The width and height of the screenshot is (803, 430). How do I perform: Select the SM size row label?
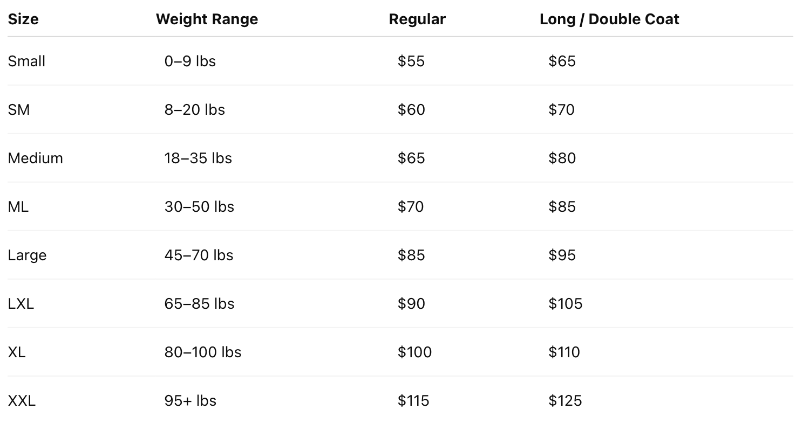pyautogui.click(x=19, y=110)
